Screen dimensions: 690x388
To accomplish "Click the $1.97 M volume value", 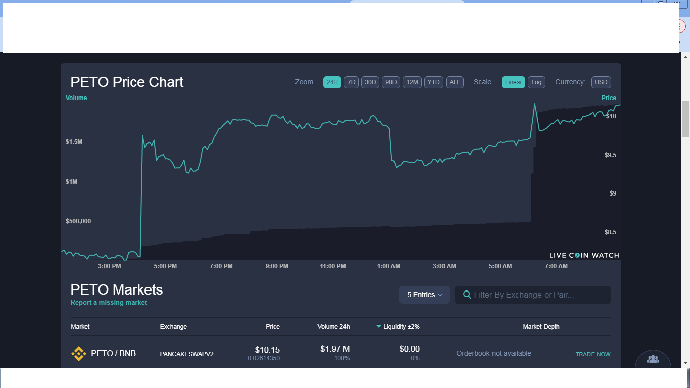I will pos(335,349).
